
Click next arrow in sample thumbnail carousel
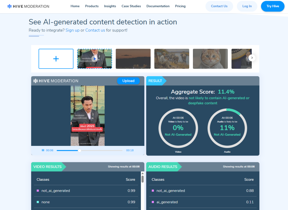252,58
